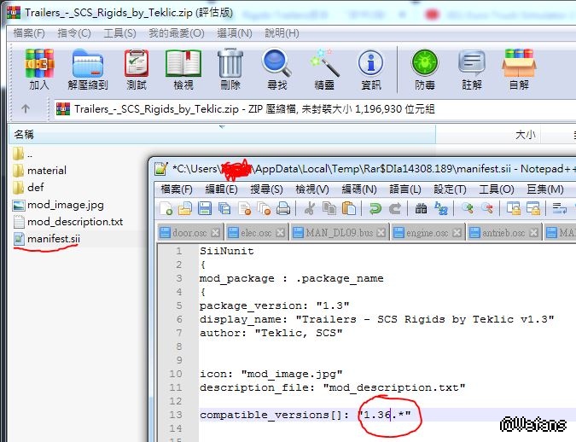The image size is (576, 442).
Task: Switch to the engine.osc tab
Action: tap(428, 233)
